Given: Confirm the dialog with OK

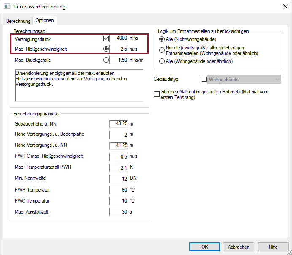Looking at the screenshot, I should point(205,247).
